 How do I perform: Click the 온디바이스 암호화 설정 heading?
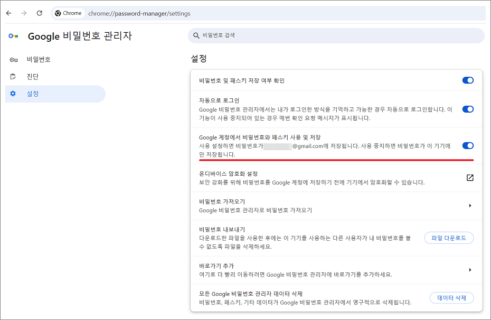(x=228, y=173)
